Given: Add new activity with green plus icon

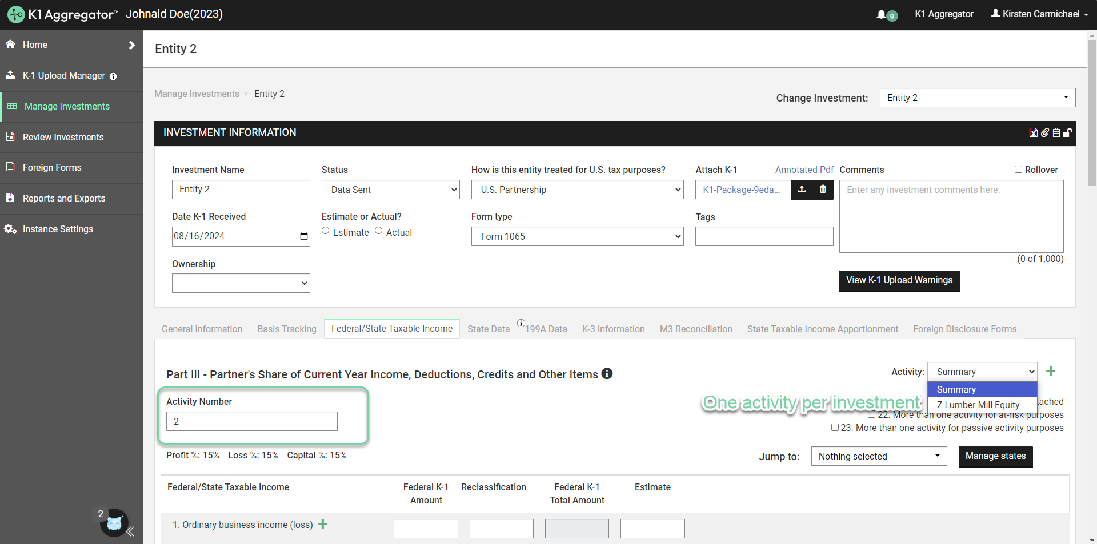Looking at the screenshot, I should [x=1050, y=372].
